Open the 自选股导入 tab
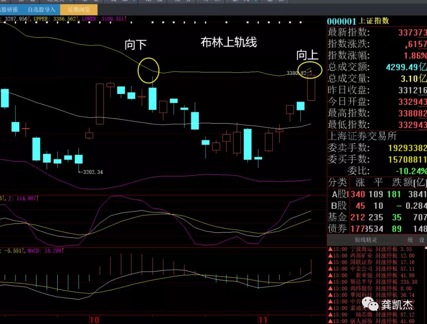 42,10
